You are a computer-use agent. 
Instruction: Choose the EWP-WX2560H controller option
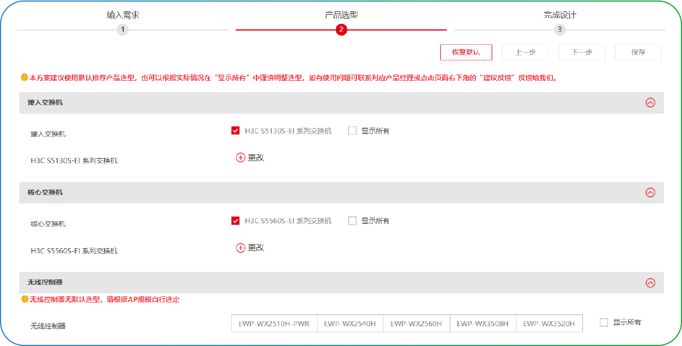tap(416, 324)
